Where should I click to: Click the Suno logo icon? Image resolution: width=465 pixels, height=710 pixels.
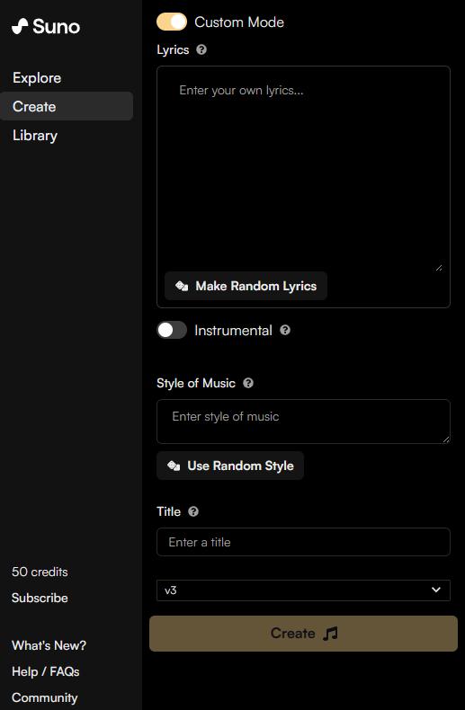pos(20,26)
